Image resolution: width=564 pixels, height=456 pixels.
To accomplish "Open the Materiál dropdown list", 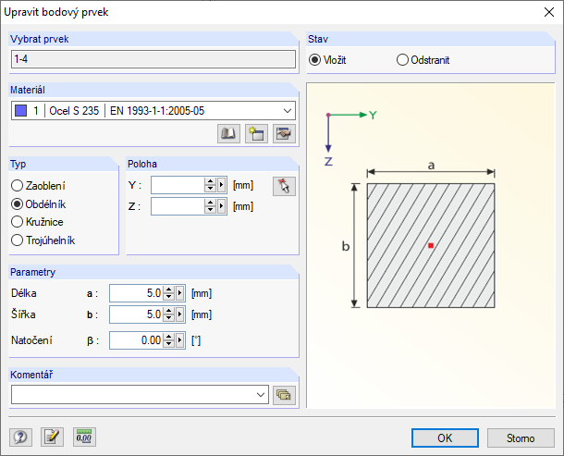I will tap(288, 110).
